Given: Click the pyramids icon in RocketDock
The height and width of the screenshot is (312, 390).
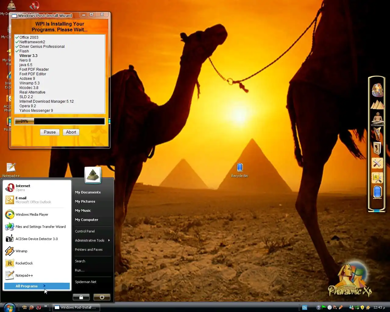Looking at the screenshot, I should click(377, 105).
